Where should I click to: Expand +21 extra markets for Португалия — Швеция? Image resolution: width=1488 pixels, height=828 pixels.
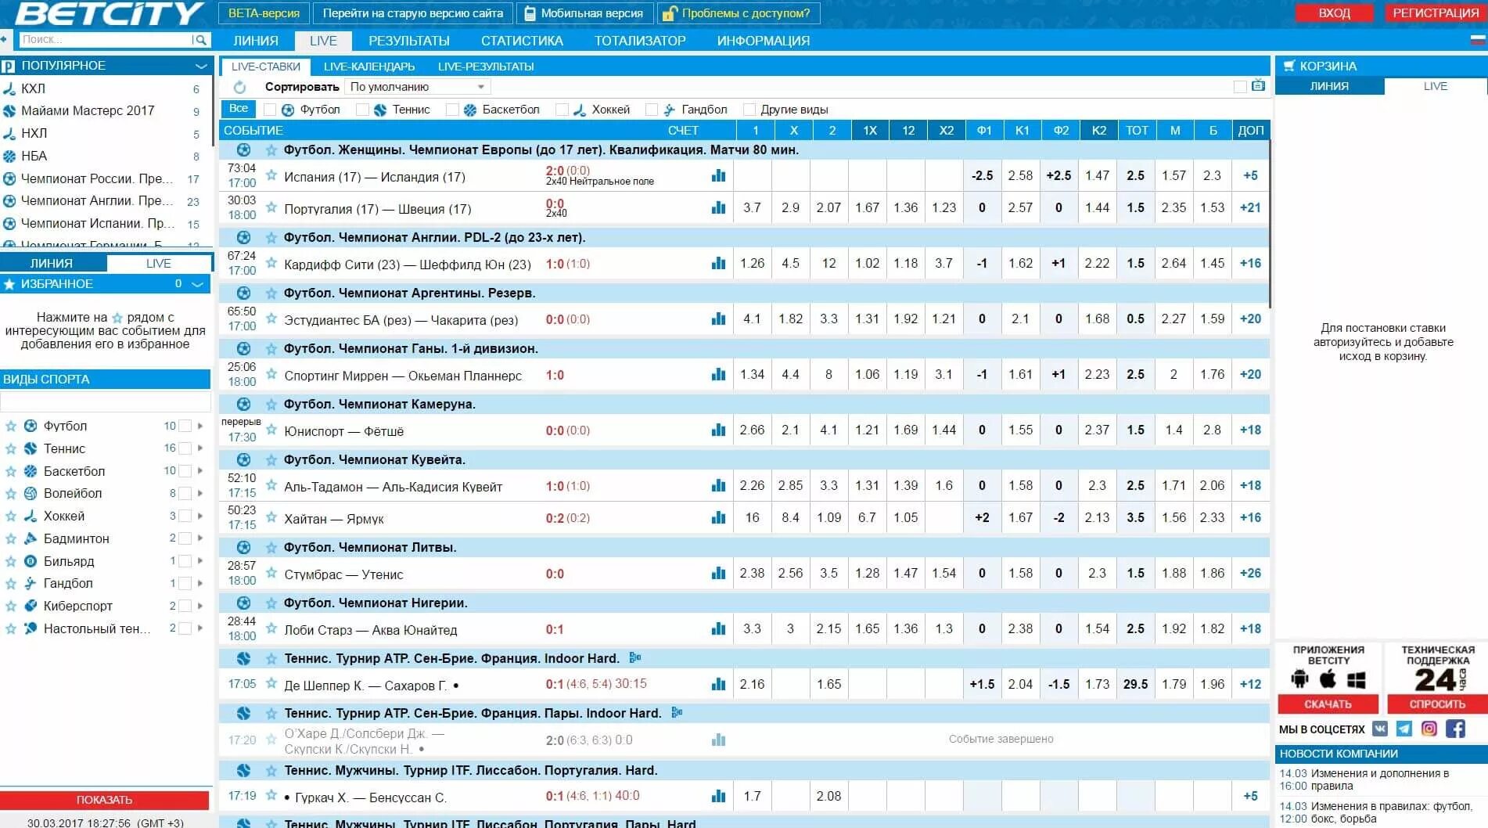1250,207
